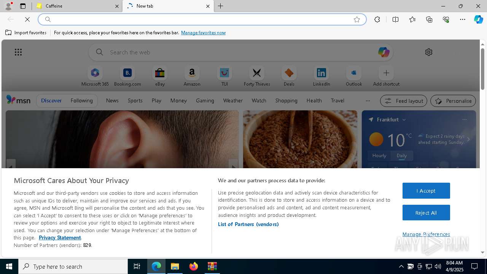Select the Following feed tab
Image resolution: width=487 pixels, height=274 pixels.
[x=81, y=100]
